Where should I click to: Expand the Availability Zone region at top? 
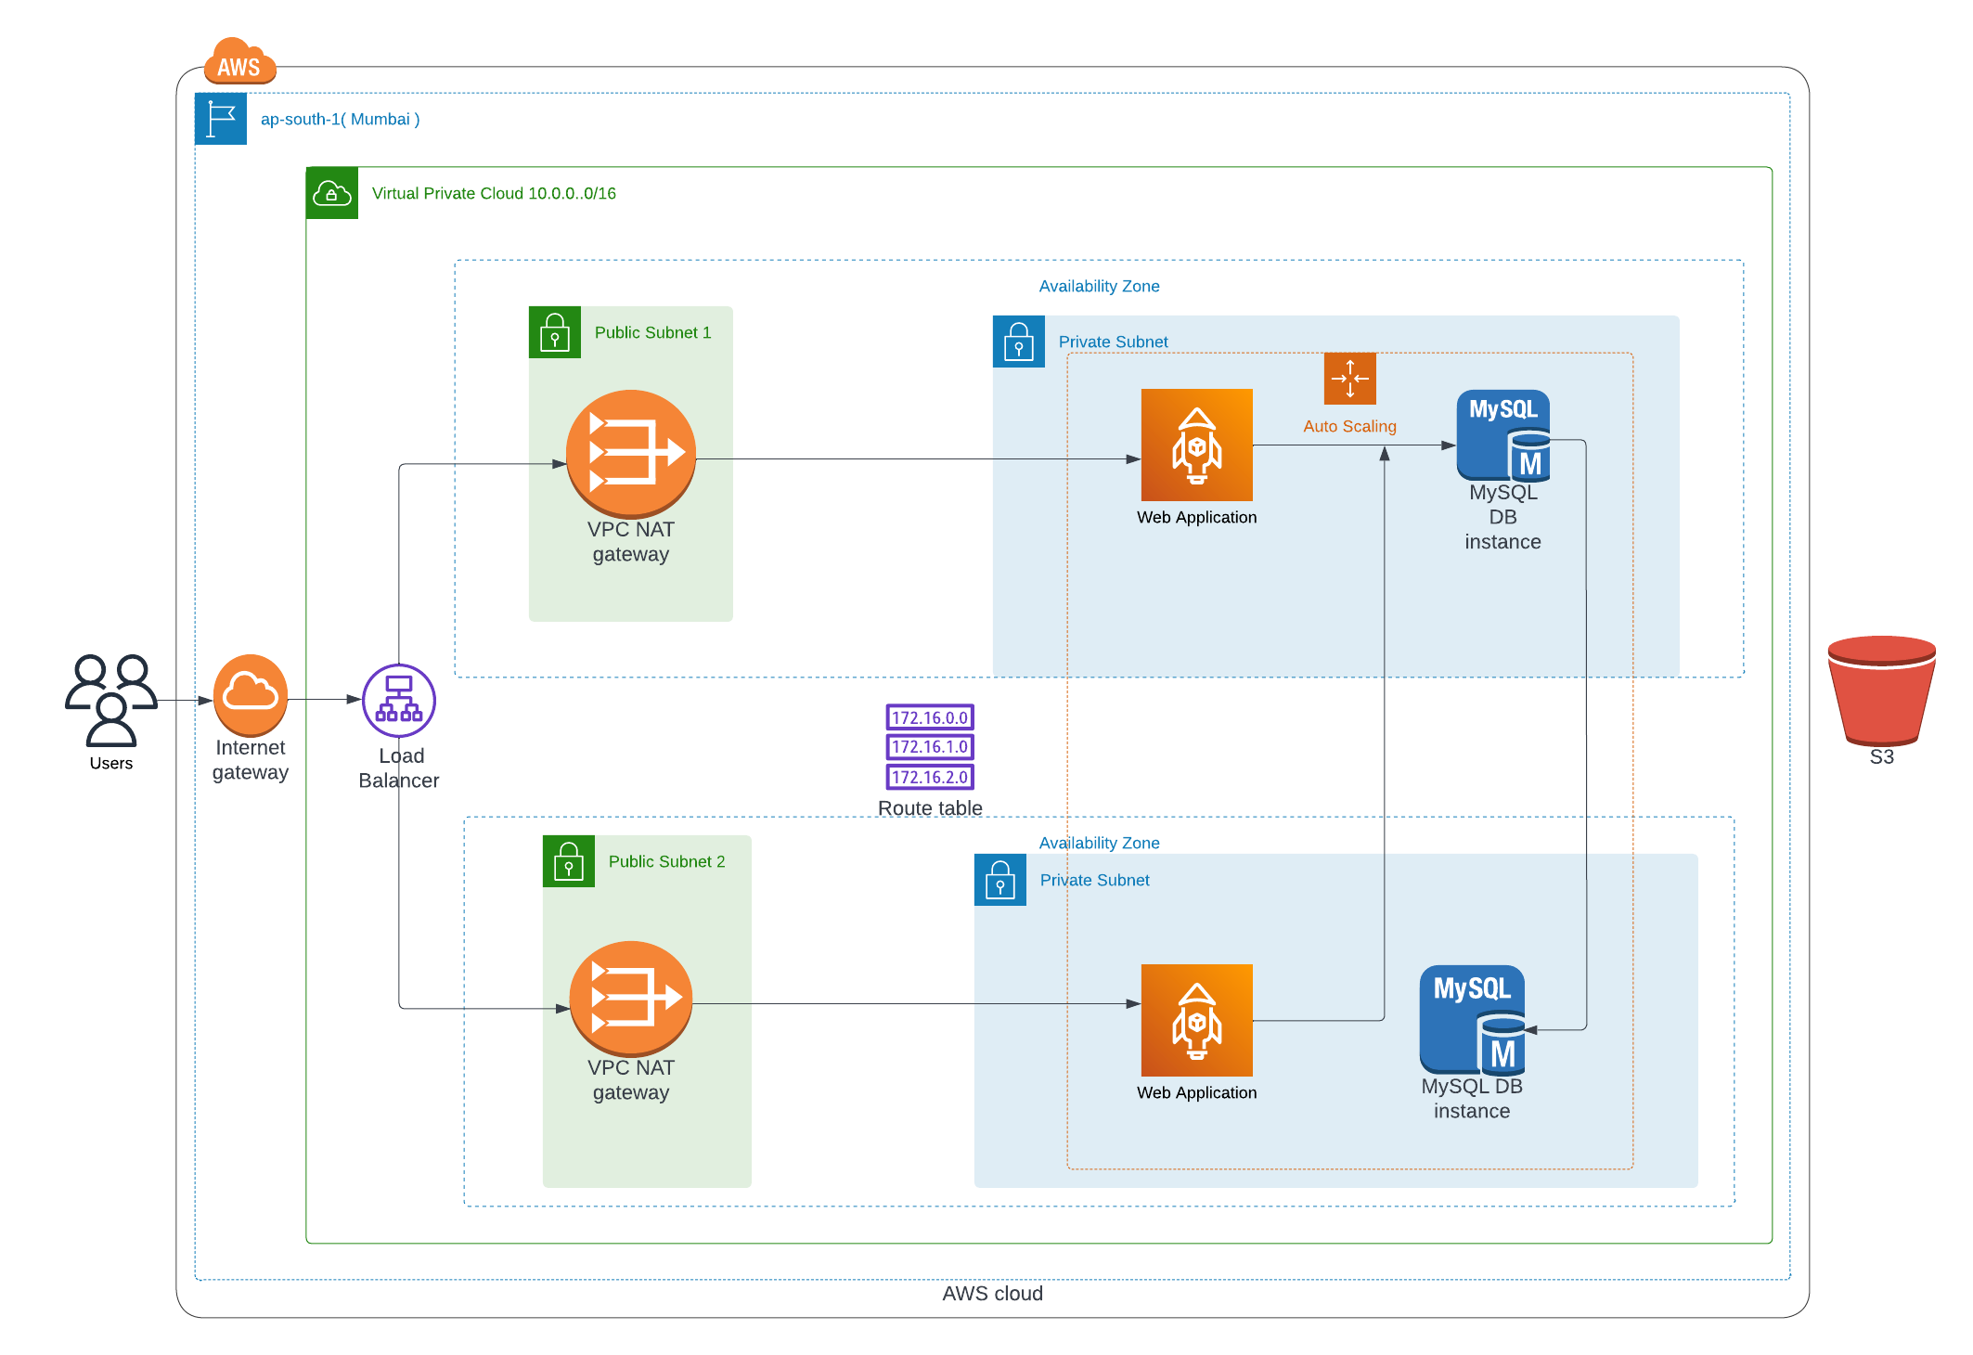[x=1100, y=286]
